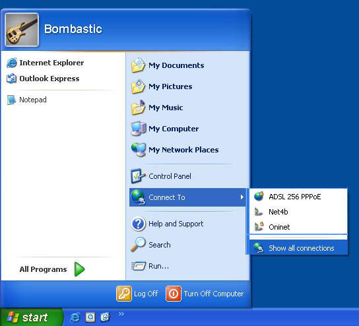Open Help and Support question mark icon
Screen dimensions: 359x326
tap(138, 224)
